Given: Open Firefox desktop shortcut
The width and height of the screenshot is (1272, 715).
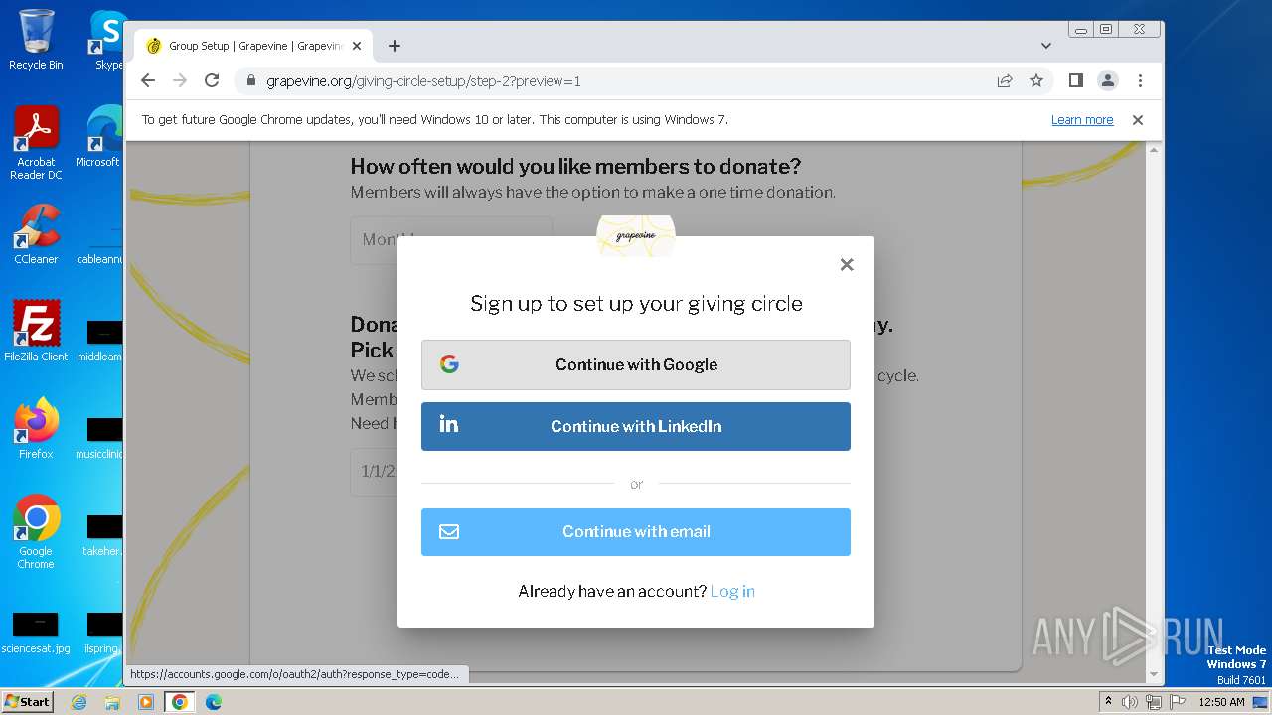Looking at the screenshot, I should pos(36,429).
